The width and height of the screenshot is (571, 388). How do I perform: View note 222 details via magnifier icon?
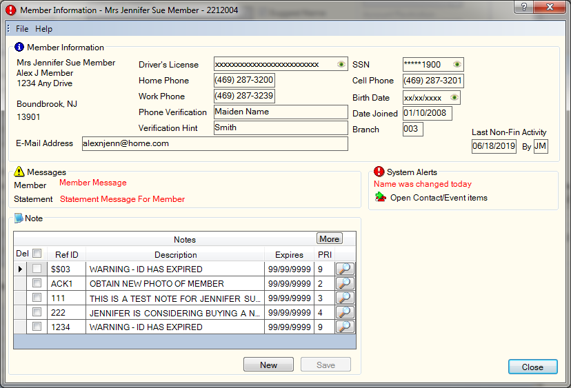345,312
